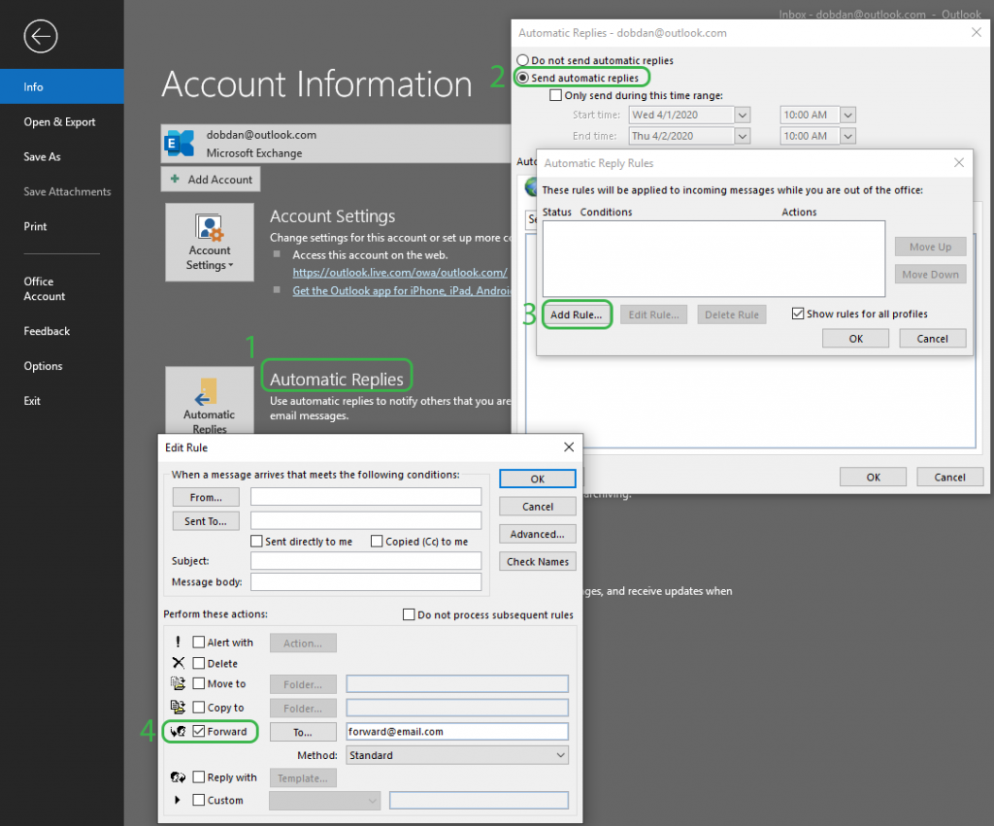The width and height of the screenshot is (994, 826).
Task: Enable Only send during this time range
Action: point(556,95)
